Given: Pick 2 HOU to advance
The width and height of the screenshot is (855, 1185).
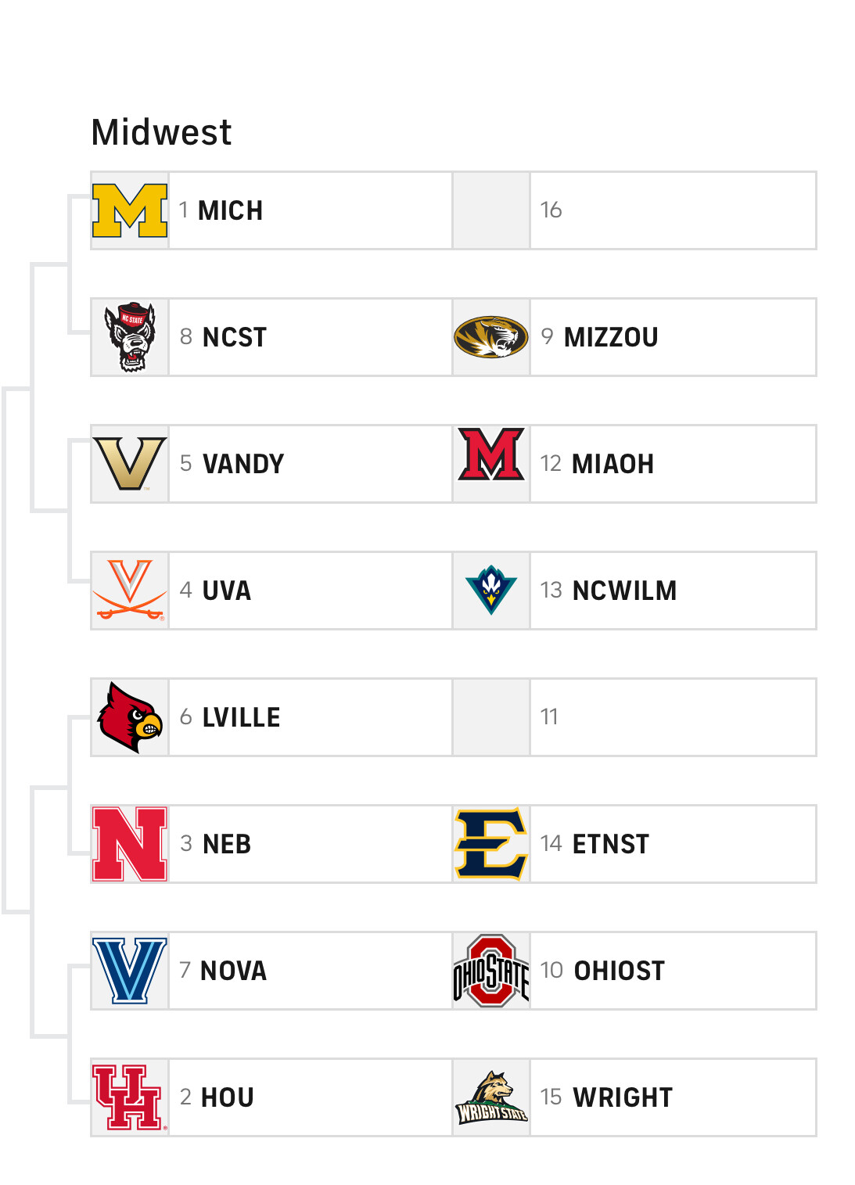Looking at the screenshot, I should 310,1097.
